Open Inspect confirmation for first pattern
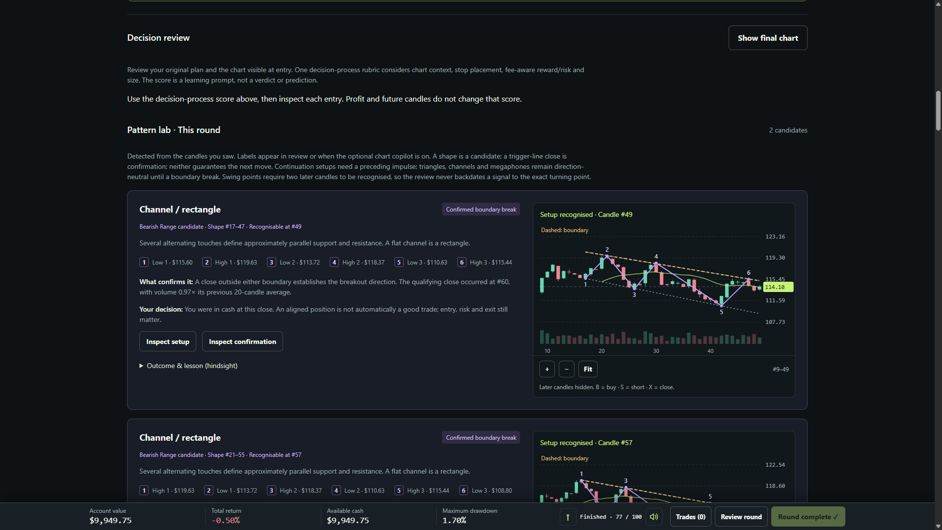The image size is (942, 530). (242, 342)
